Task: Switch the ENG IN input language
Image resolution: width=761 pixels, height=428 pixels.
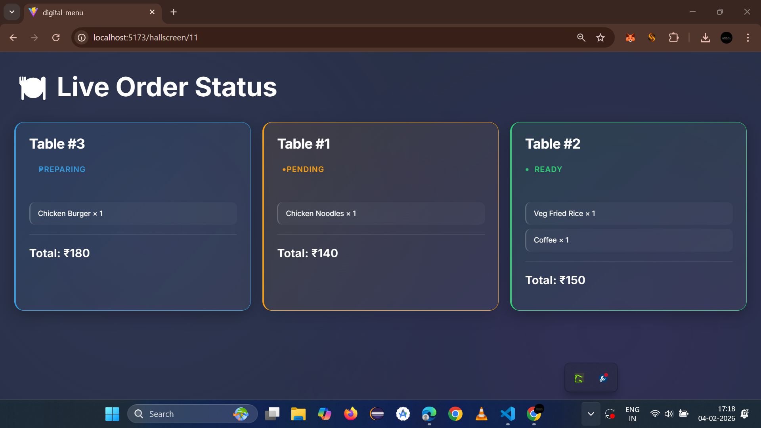Action: tap(633, 414)
